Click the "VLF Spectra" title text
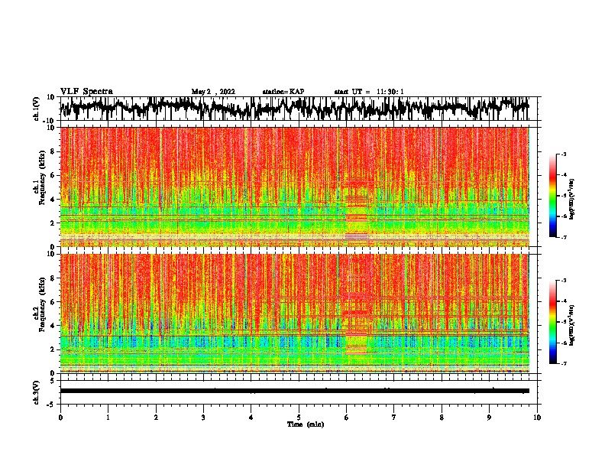Screen dimensions: 605x468 pyautogui.click(x=86, y=92)
